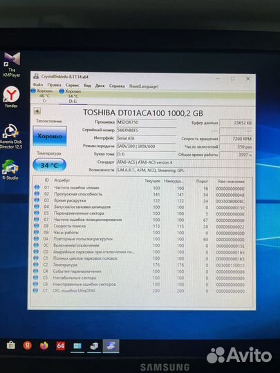Open AIDA64 icon on taskbar
This screenshot has width=280, height=373.
[x=60, y=345]
